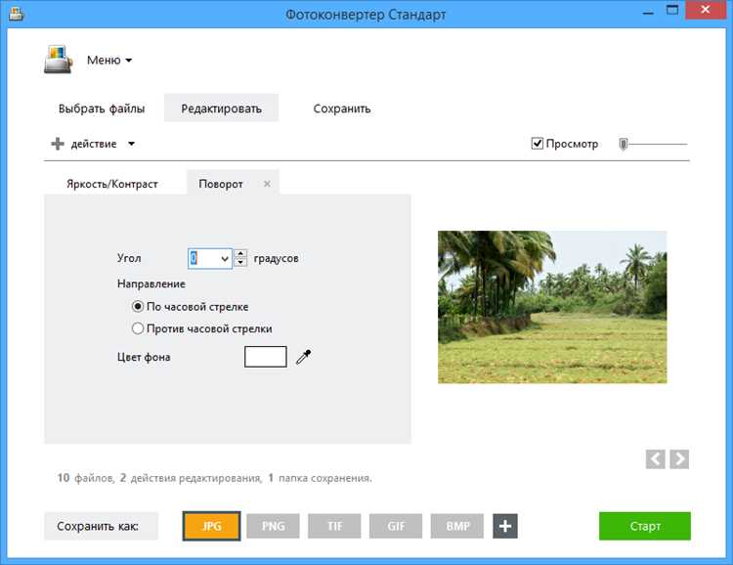Select По часовой стрелке radio option
Image resolution: width=733 pixels, height=565 pixels.
coord(138,306)
